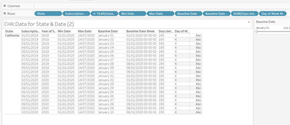
Task: Click the Baseline Date slider handle
Action: pyautogui.click(x=256, y=32)
